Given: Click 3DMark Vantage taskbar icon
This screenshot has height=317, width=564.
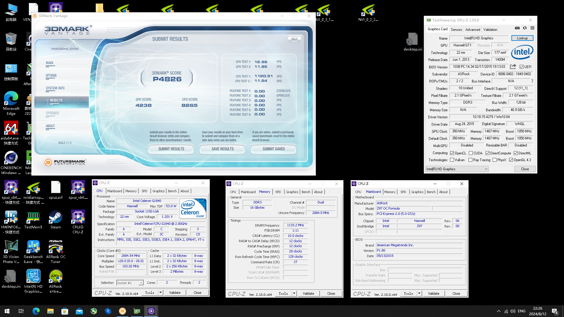Looking at the screenshot, I should 122,311.
